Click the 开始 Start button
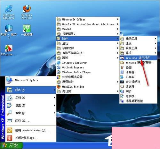The height and width of the screenshot is (149, 160). tap(12, 145)
